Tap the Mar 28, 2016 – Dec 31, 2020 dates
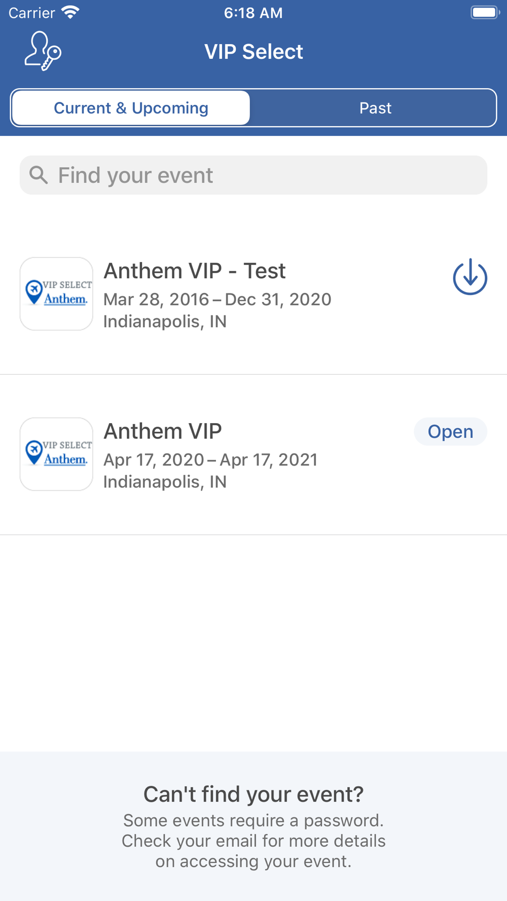 click(218, 299)
